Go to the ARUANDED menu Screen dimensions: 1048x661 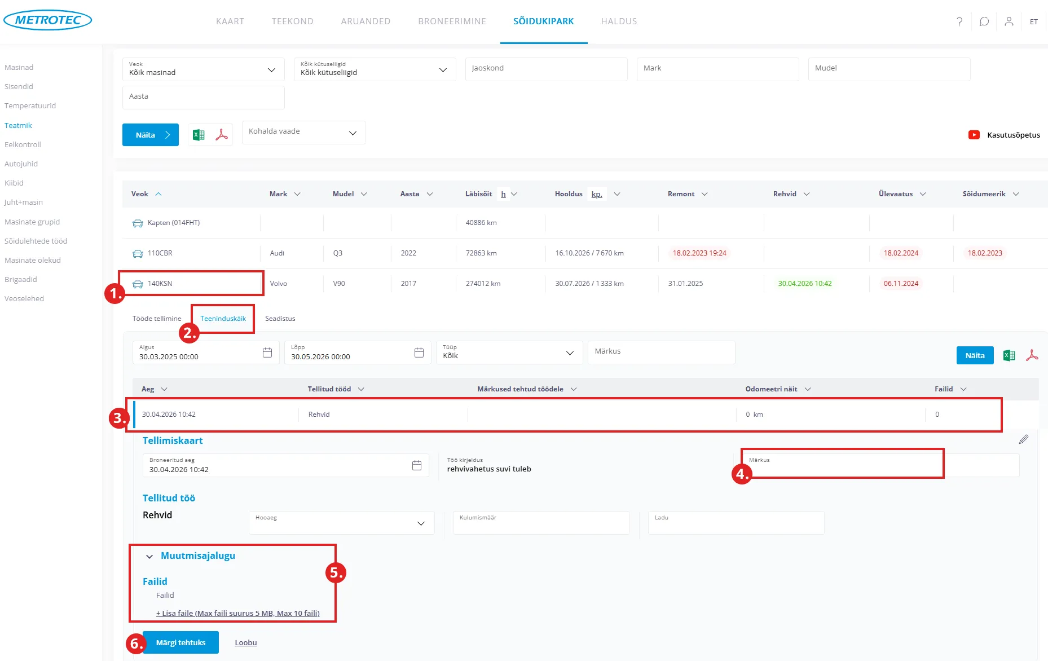tap(366, 21)
